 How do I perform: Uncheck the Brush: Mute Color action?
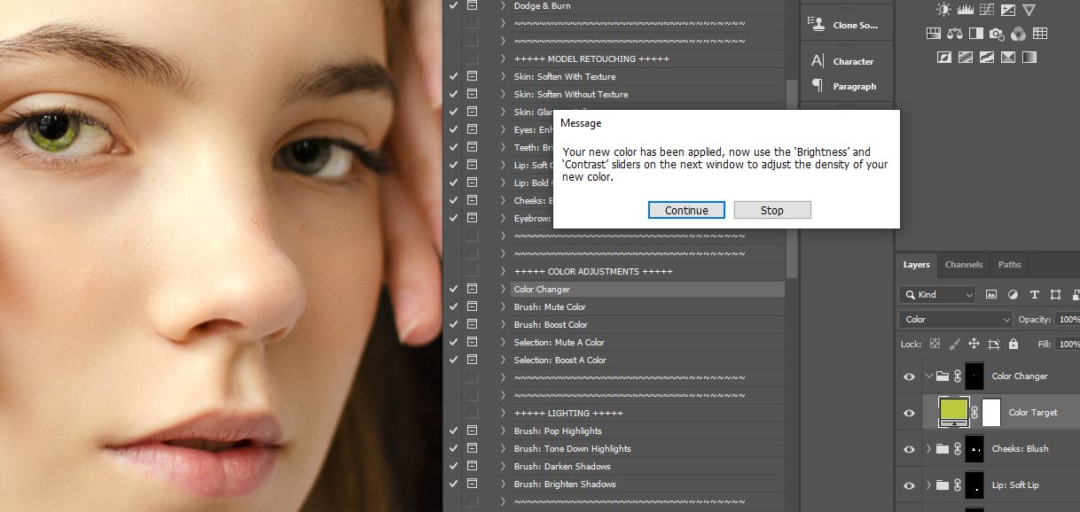pos(454,307)
